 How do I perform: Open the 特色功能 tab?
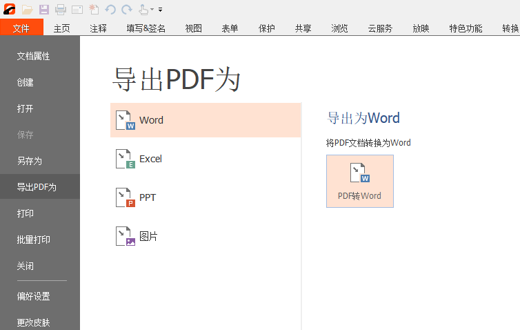coord(466,28)
